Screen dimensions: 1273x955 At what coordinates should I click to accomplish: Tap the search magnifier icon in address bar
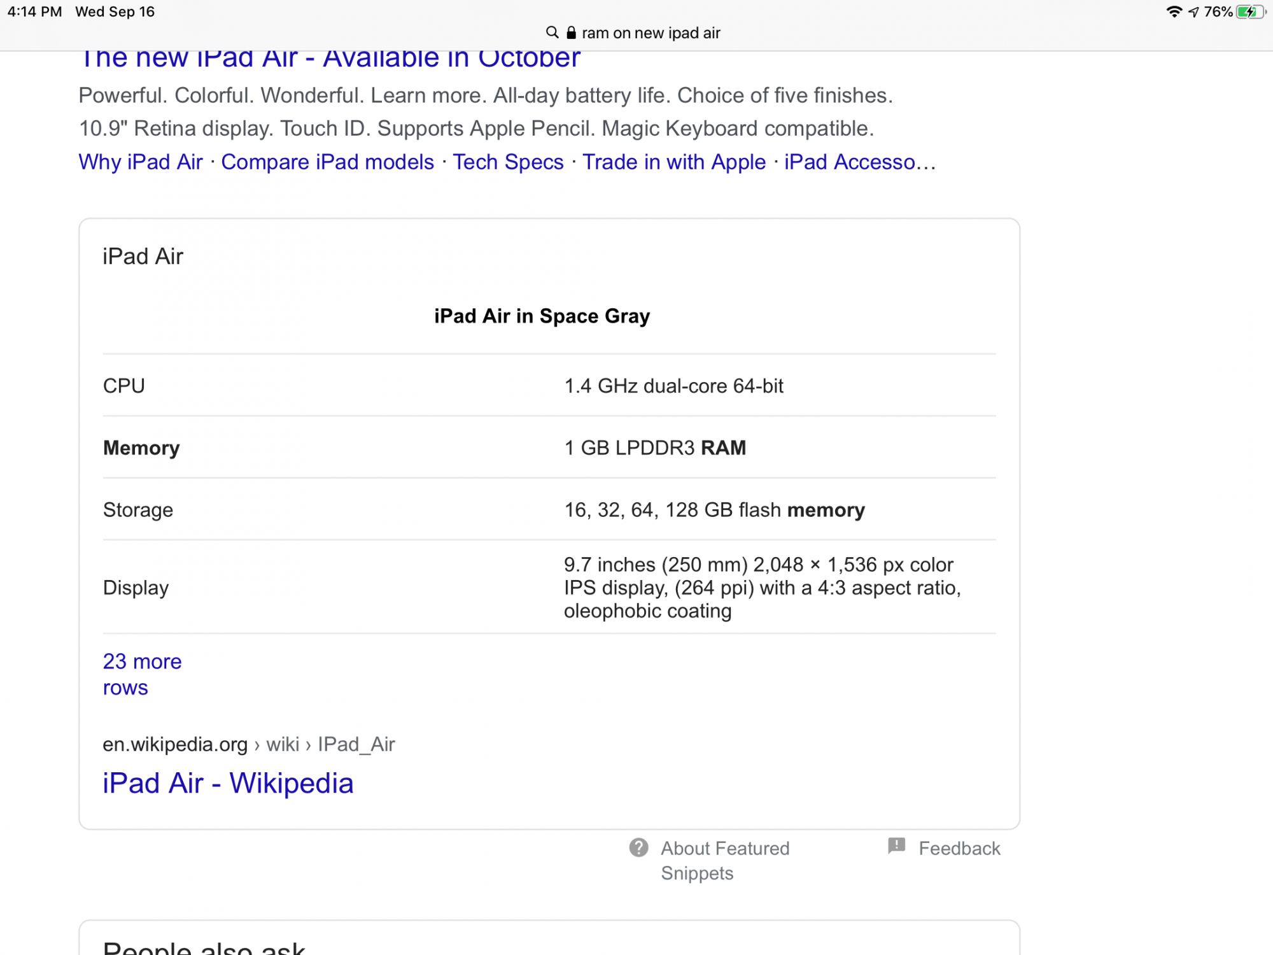pos(552,32)
